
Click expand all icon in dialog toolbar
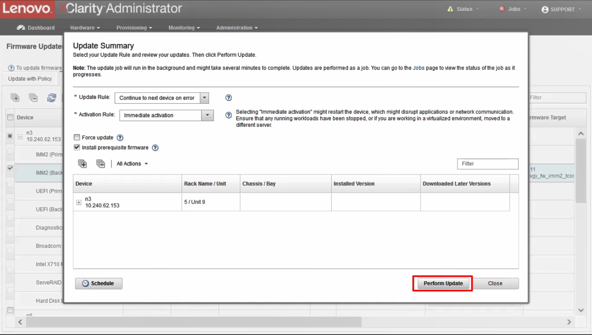[83, 164]
